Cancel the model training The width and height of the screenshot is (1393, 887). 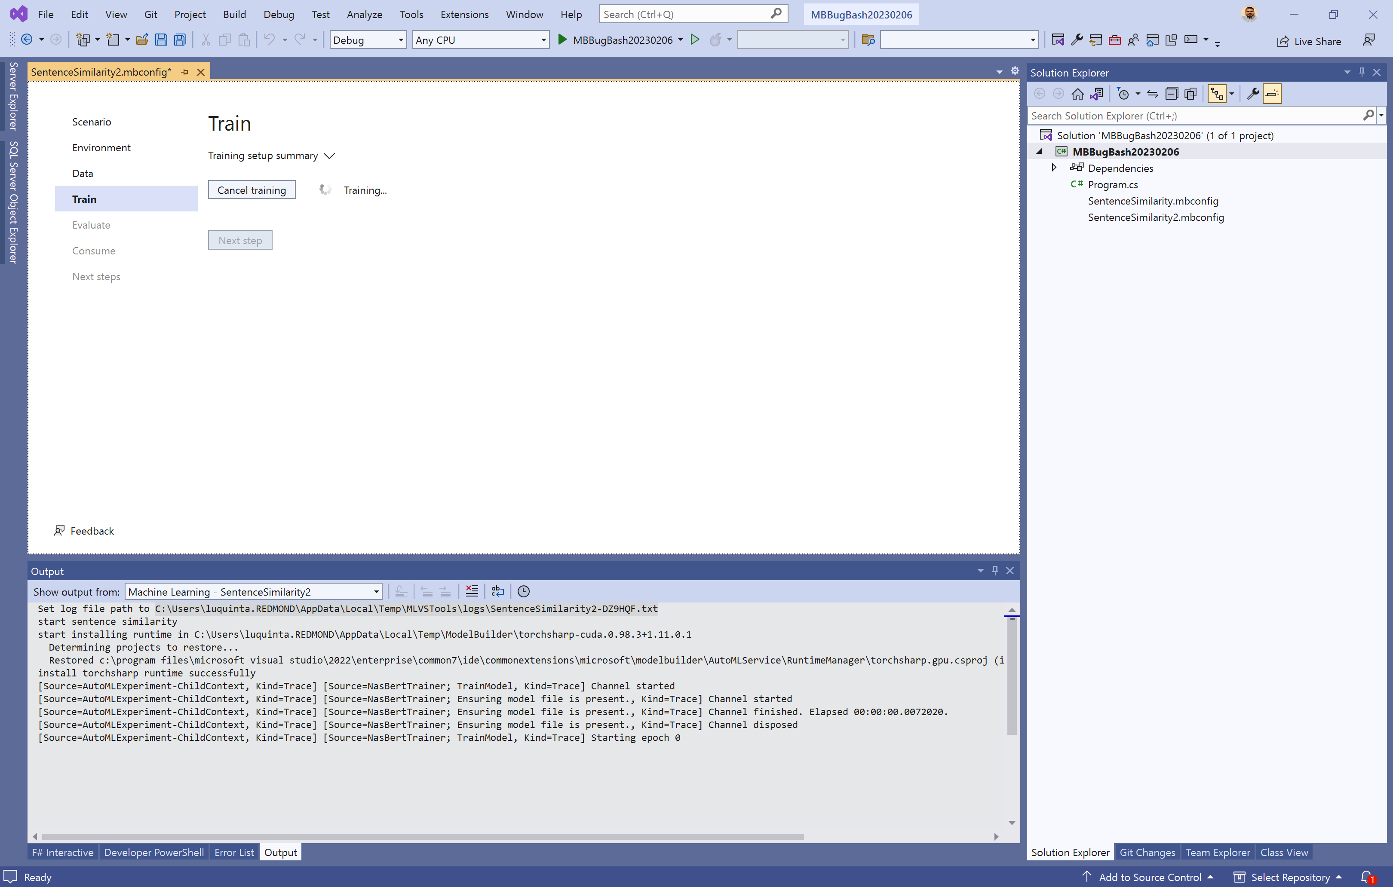click(x=252, y=190)
